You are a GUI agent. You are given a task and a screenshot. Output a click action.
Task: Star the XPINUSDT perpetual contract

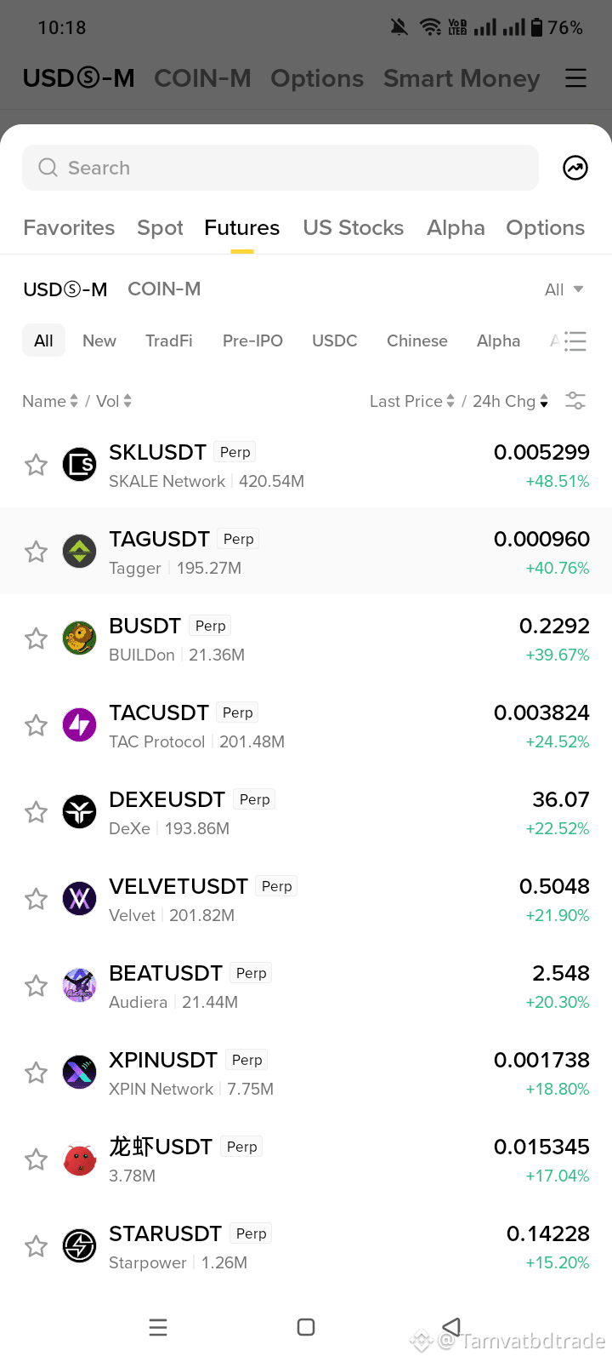click(x=36, y=1073)
